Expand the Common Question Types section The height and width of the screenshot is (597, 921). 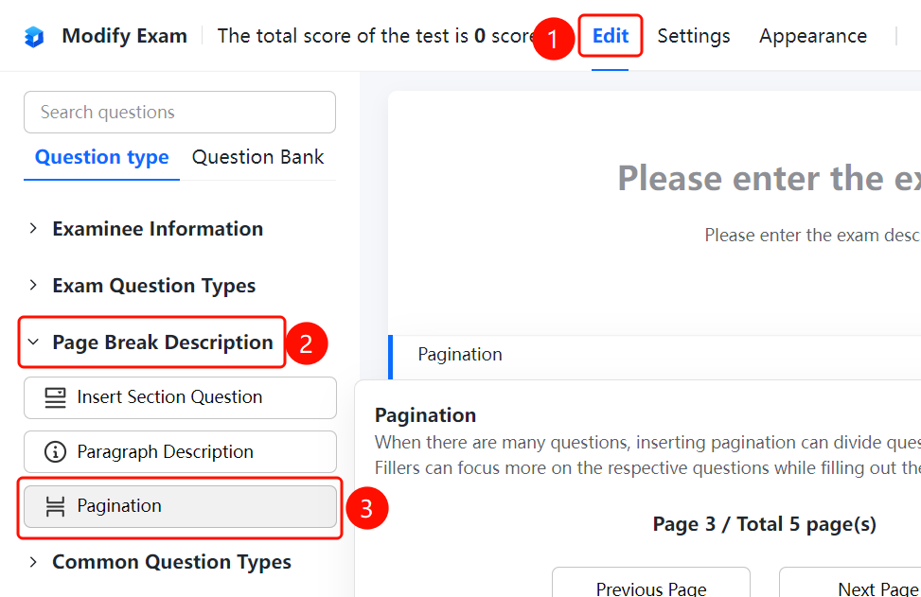click(x=33, y=562)
